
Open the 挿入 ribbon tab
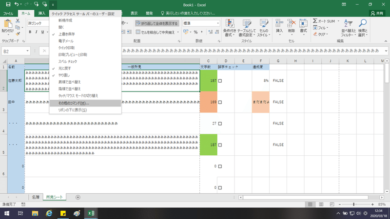(x=42, y=14)
